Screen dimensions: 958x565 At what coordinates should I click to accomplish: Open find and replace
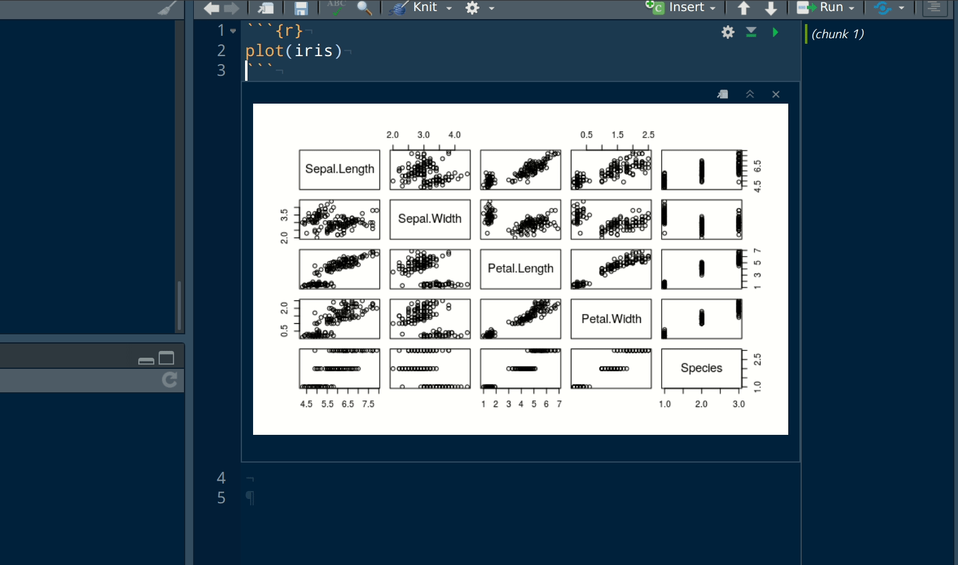364,9
